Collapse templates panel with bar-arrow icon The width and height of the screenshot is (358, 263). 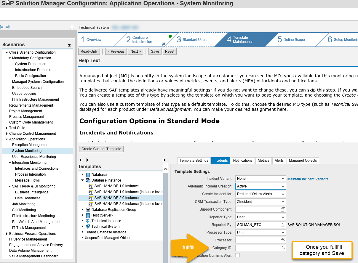[164, 160]
